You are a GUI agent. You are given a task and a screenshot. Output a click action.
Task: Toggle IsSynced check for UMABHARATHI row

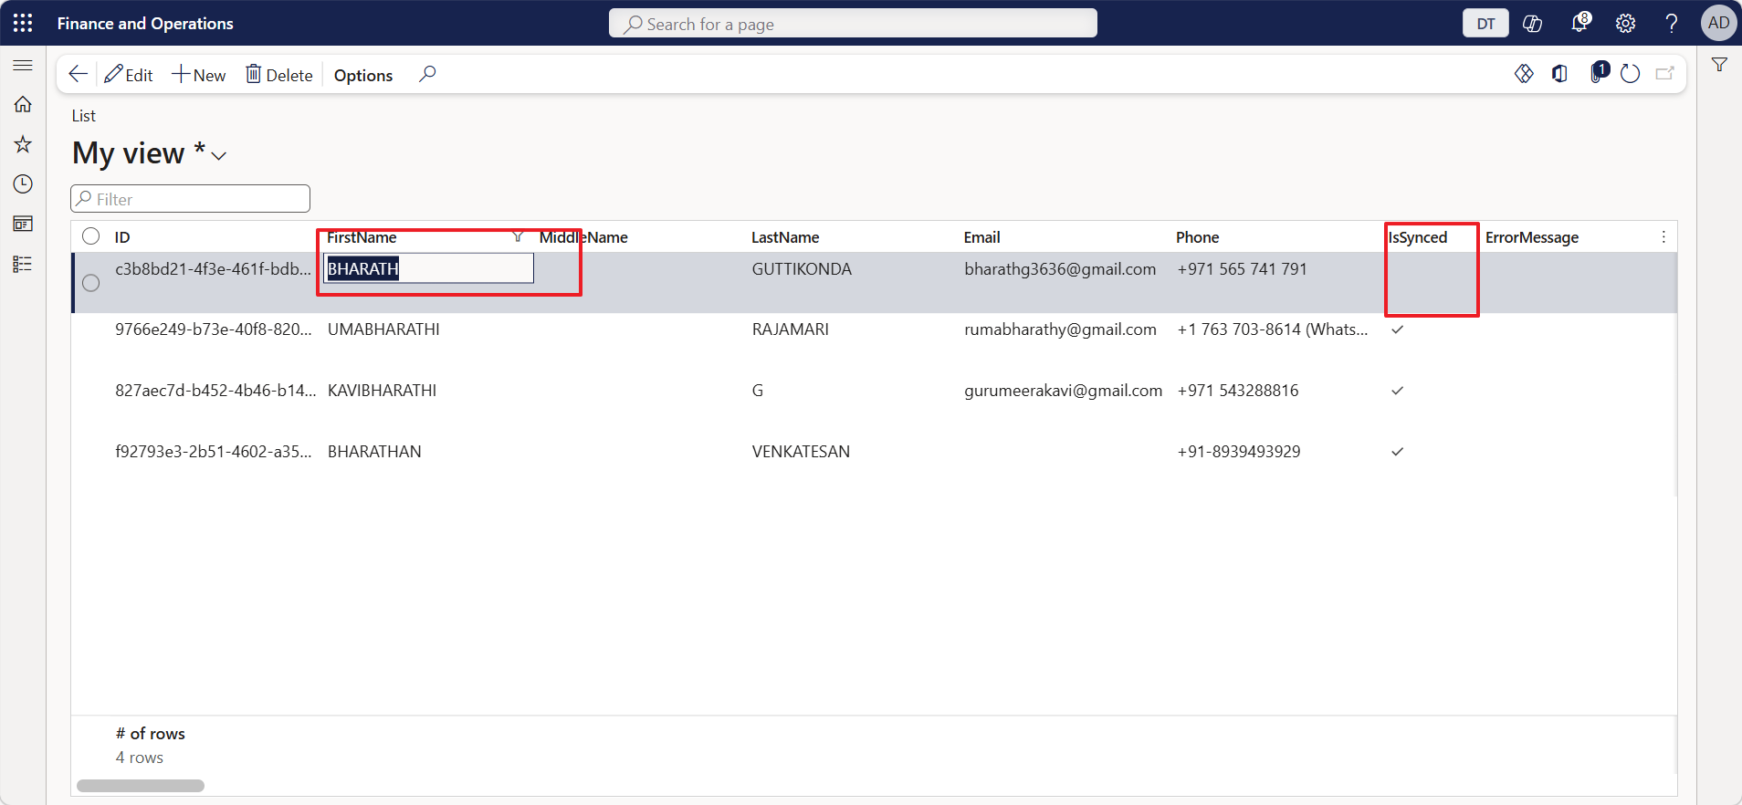[x=1397, y=329]
